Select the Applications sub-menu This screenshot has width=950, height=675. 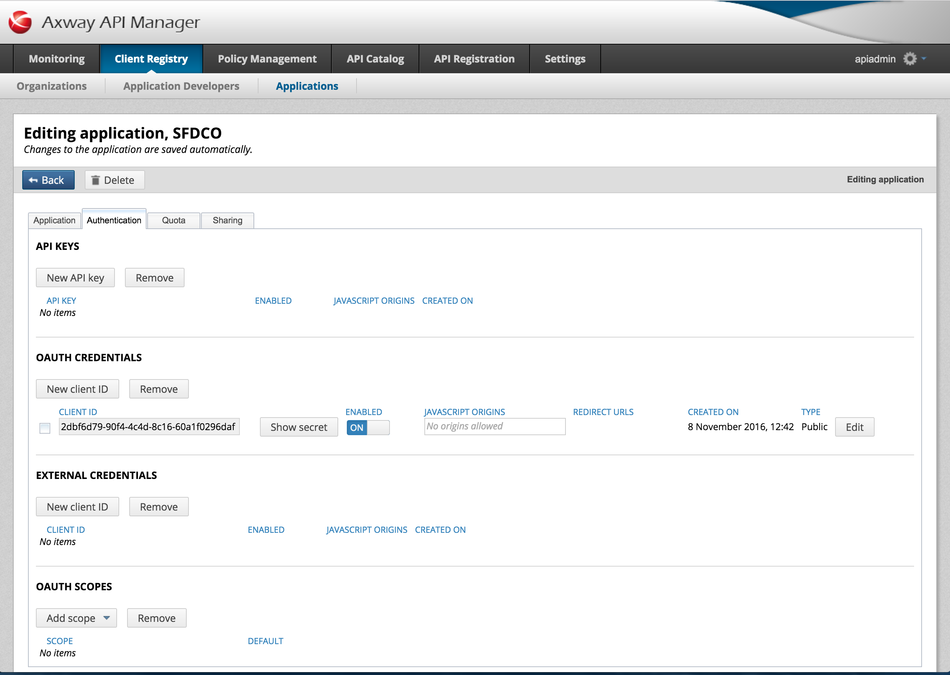[x=307, y=86]
